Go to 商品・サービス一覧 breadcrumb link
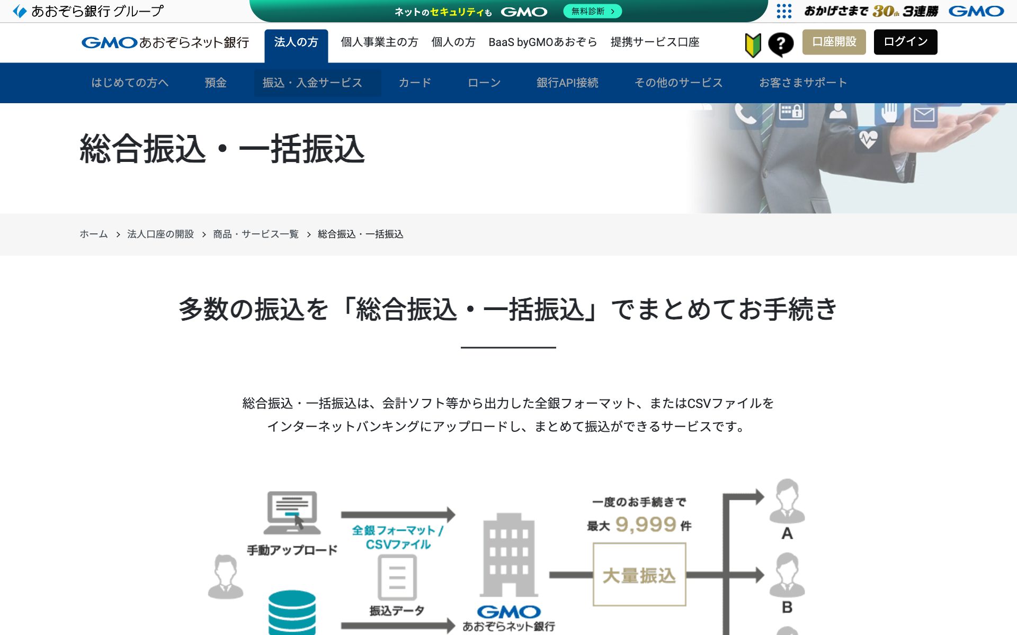Screen dimensions: 1017x635 coord(256,234)
